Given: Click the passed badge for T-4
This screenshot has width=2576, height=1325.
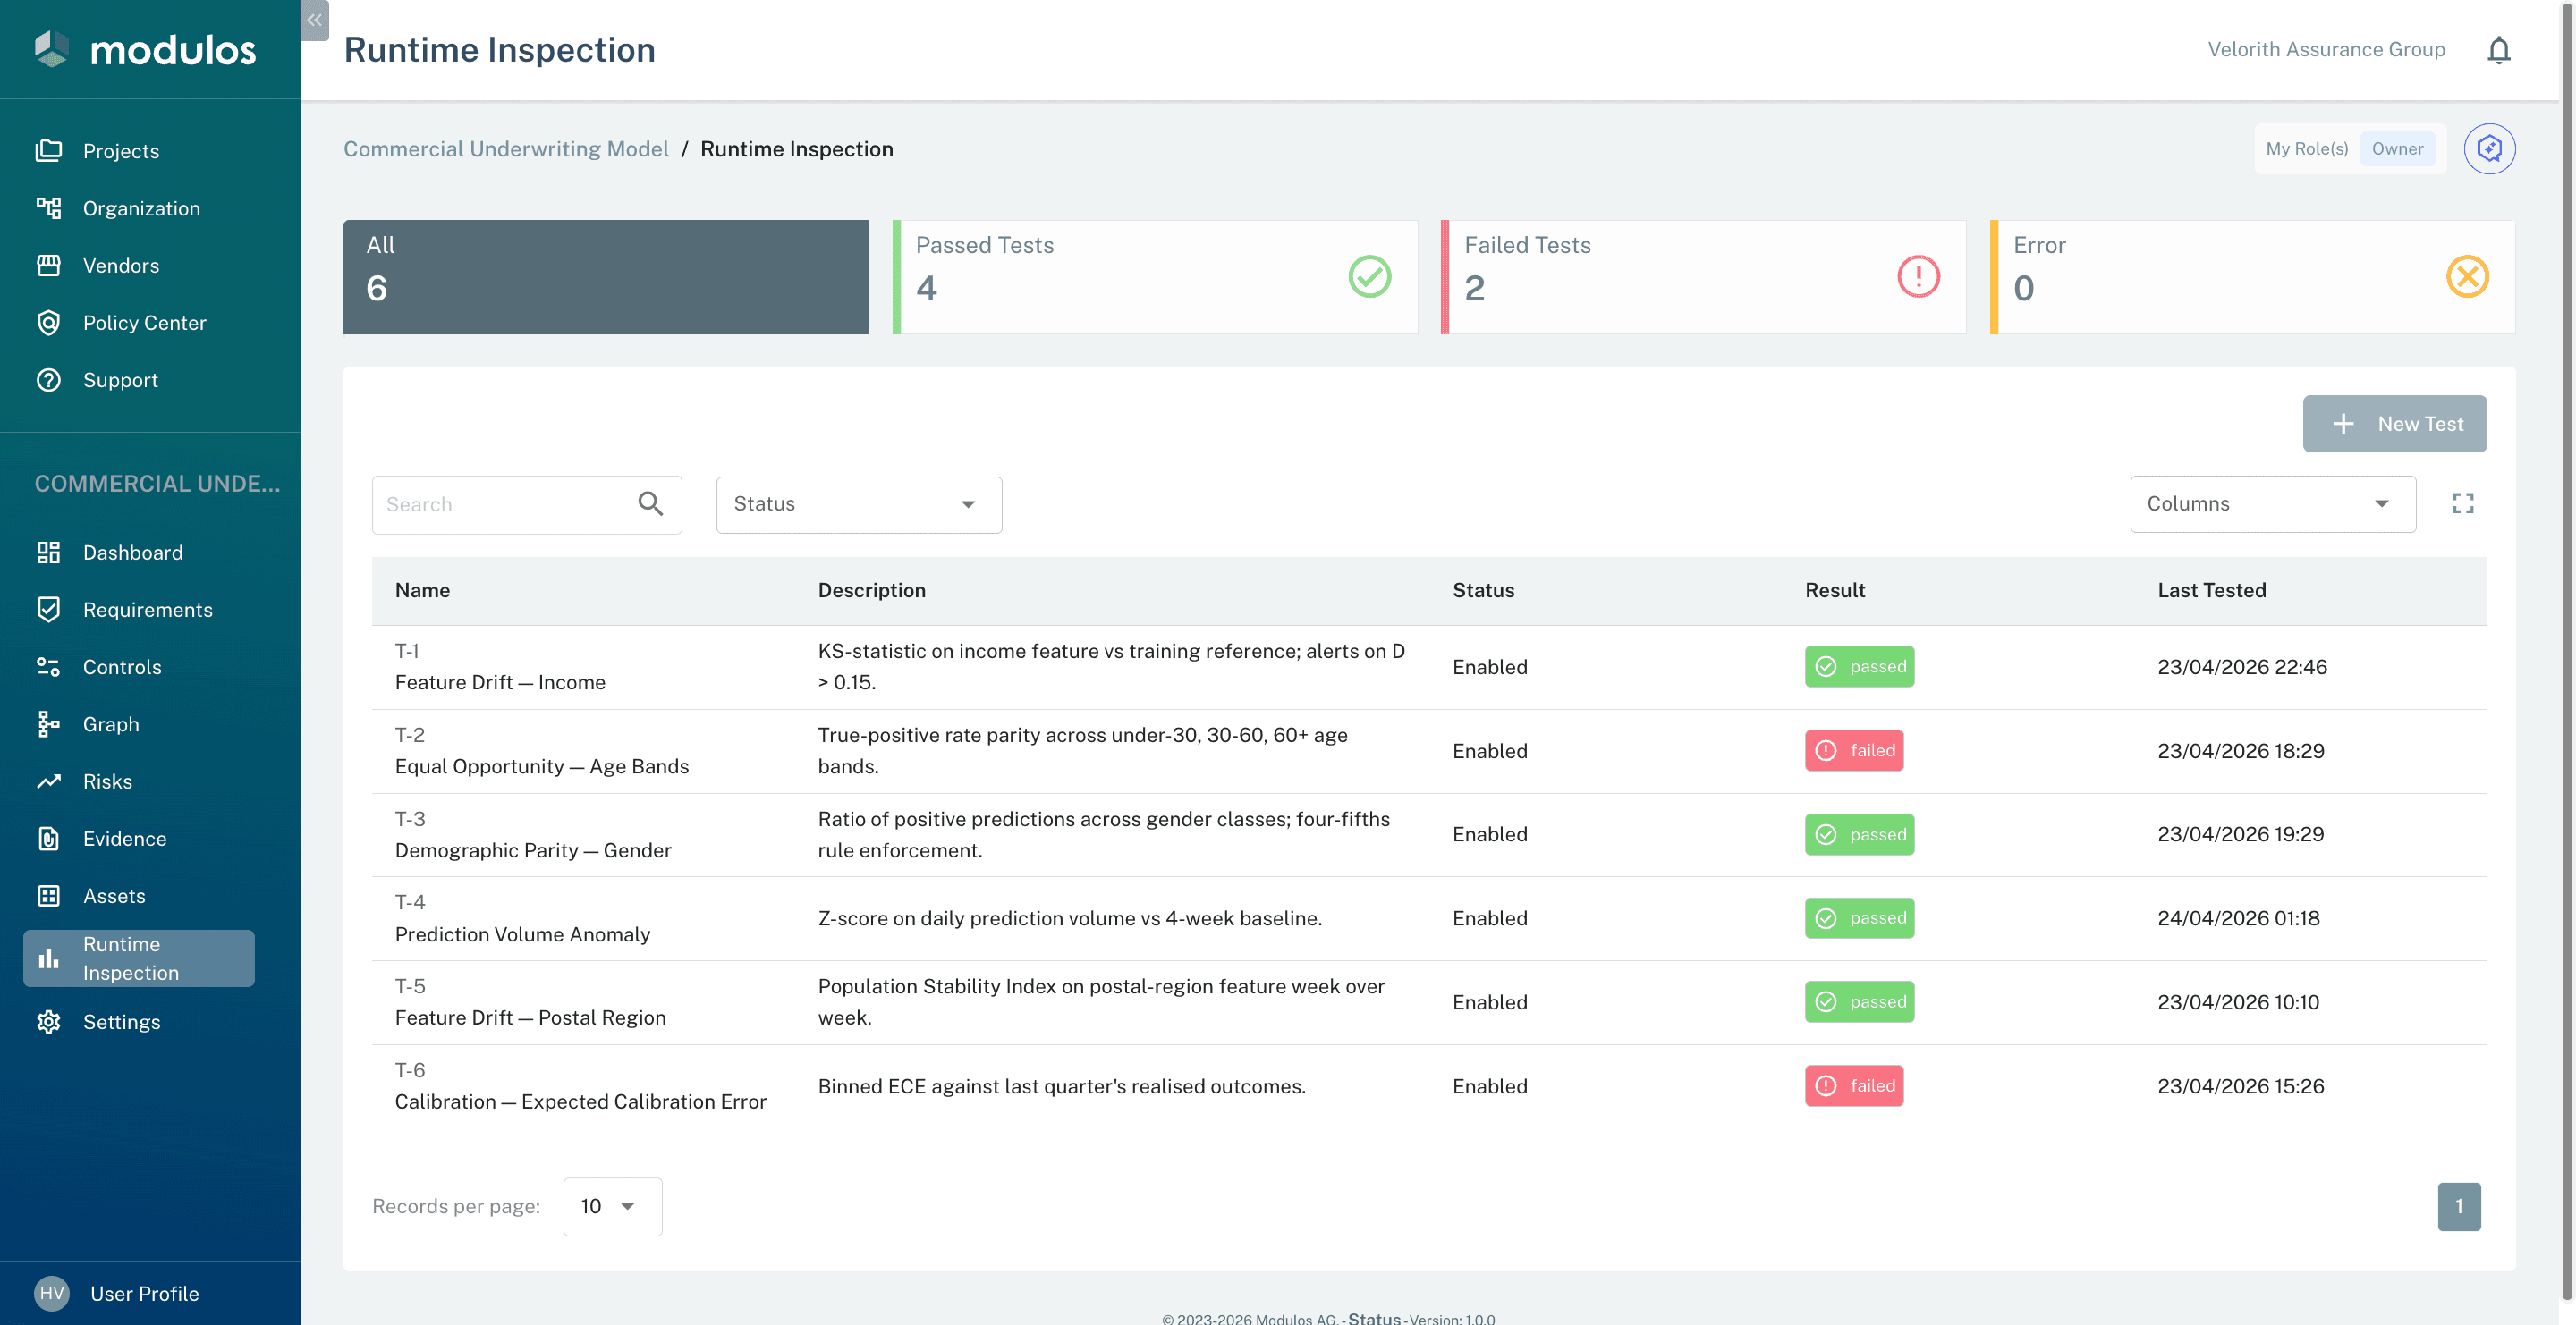Looking at the screenshot, I should (x=1859, y=918).
